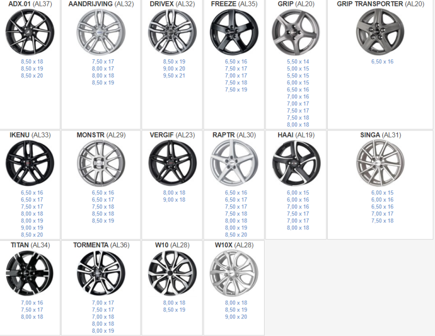Open the RAPTR wheel image
This screenshot has height=336, width=435.
coord(234,163)
